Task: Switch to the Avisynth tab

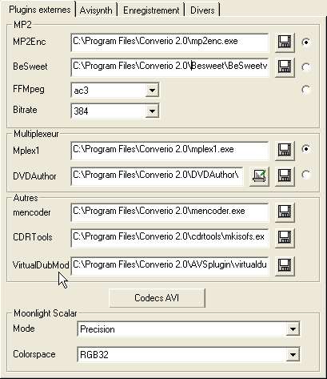Action: tap(96, 10)
